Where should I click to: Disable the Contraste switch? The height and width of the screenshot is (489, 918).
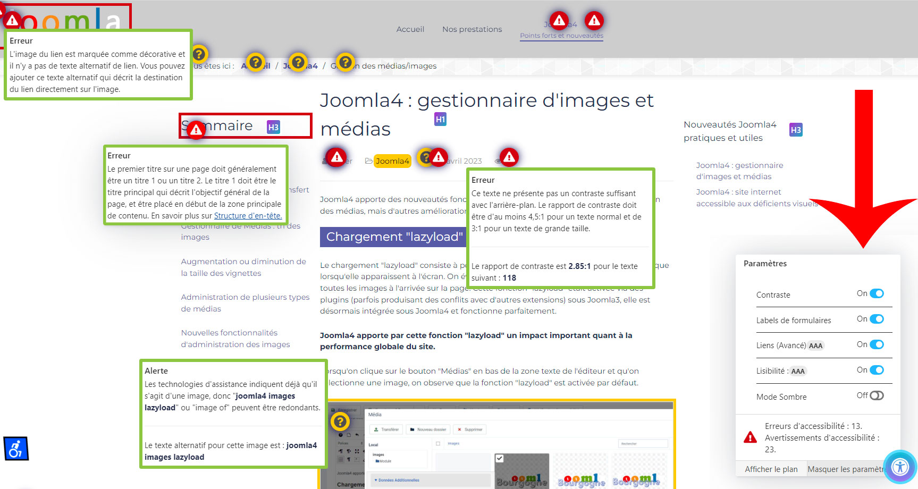click(x=877, y=293)
